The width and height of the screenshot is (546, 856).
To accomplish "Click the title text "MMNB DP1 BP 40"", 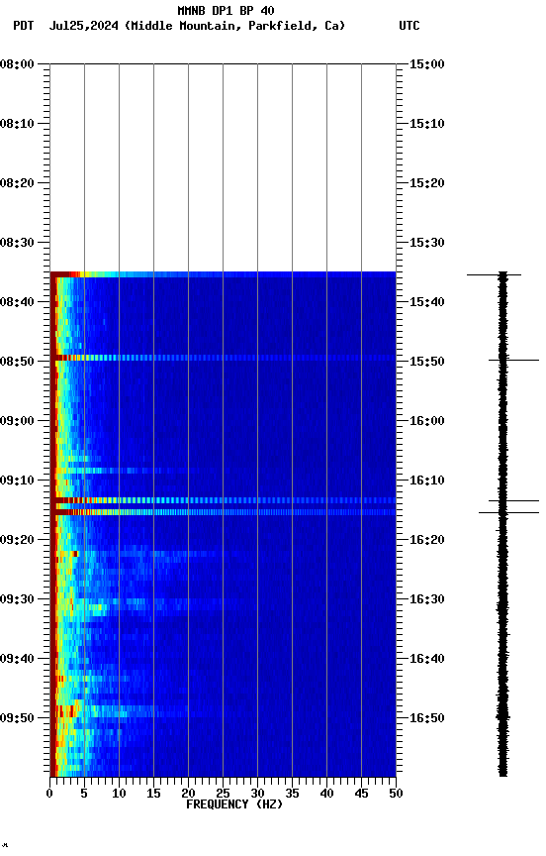I will pos(226,10).
